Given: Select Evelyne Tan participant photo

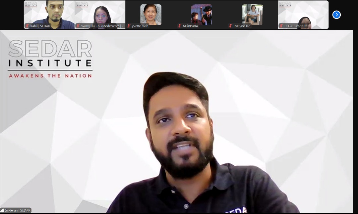Looking at the screenshot, I should [252, 15].
